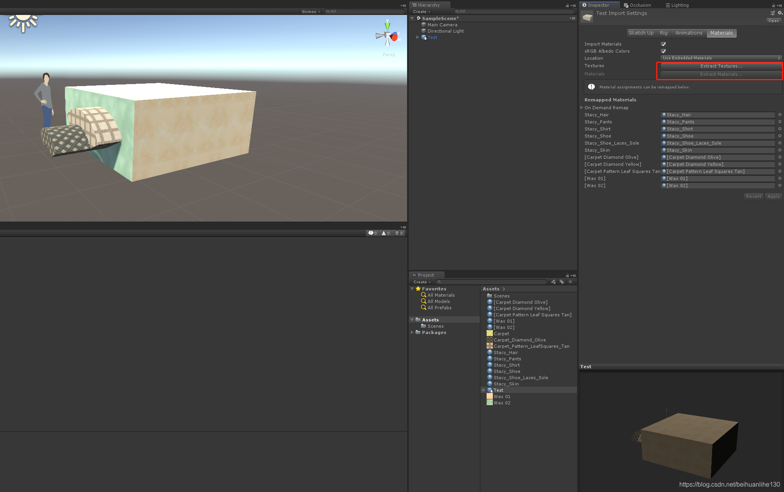Toggle the sRGB Albedo Colors checkbox
This screenshot has width=784, height=492.
click(x=662, y=51)
